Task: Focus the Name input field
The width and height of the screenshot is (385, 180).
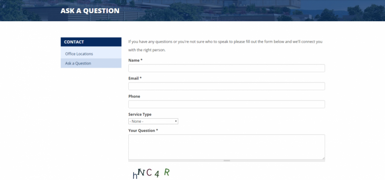Action: [x=226, y=68]
